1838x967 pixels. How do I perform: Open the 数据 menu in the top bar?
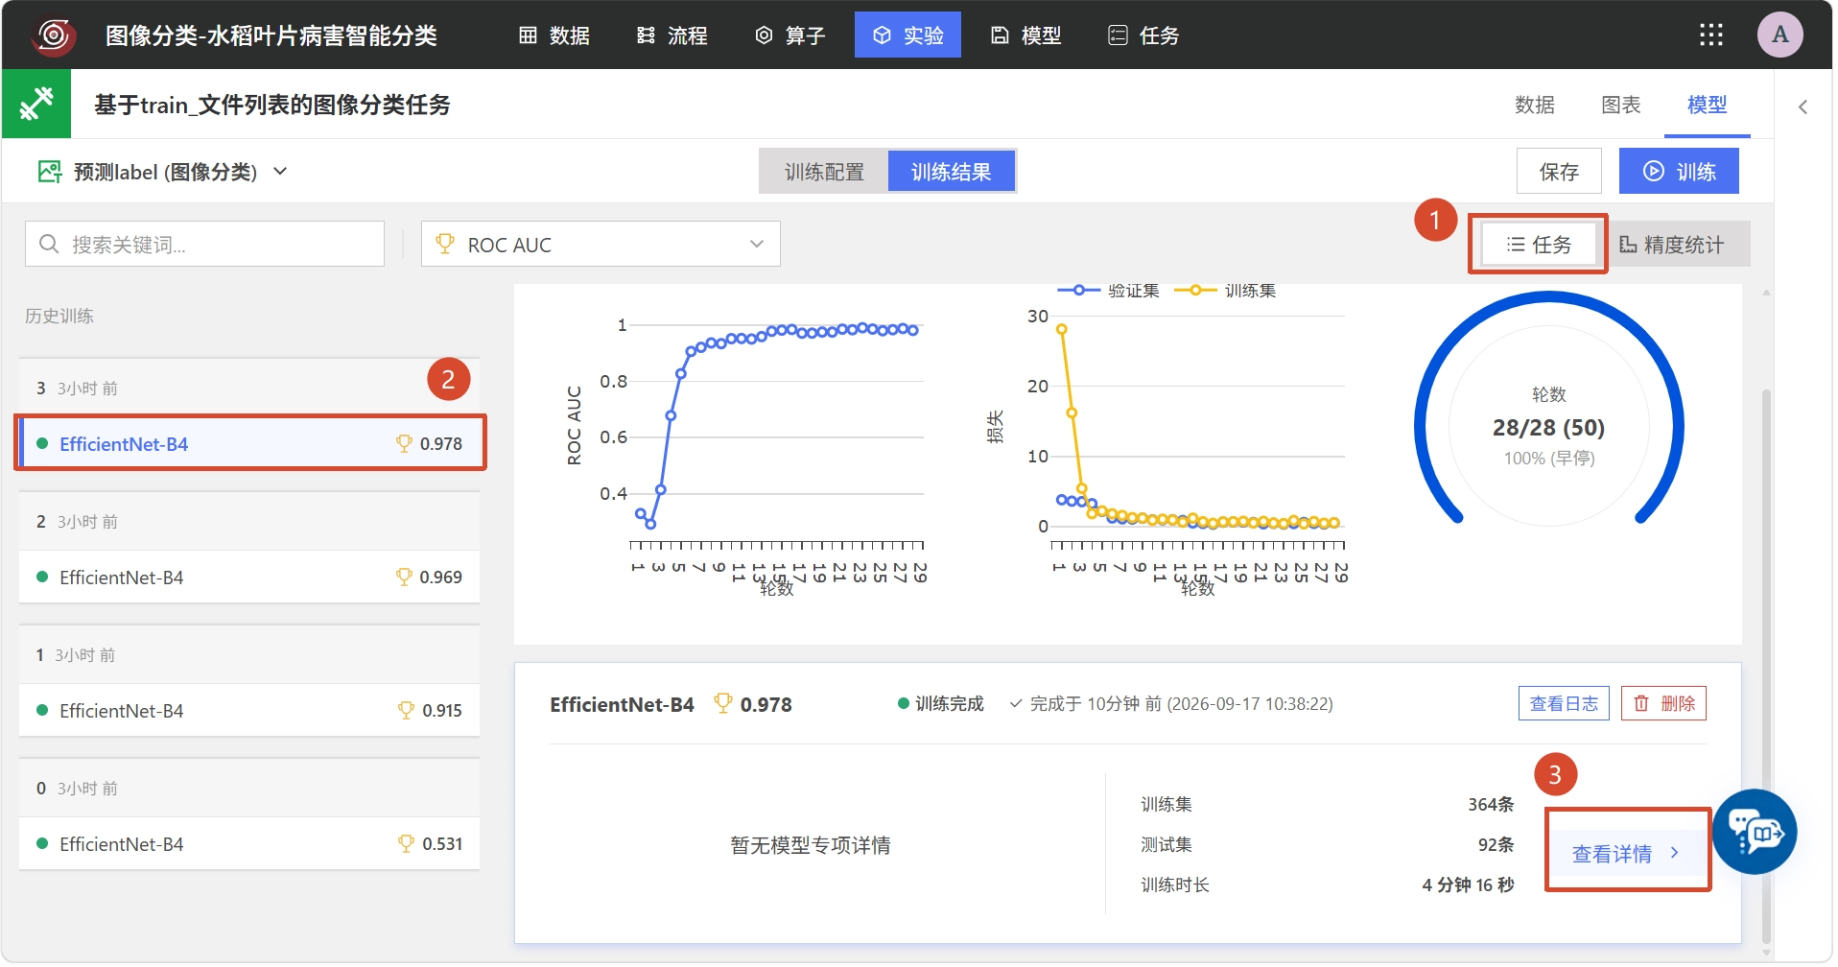(x=554, y=35)
